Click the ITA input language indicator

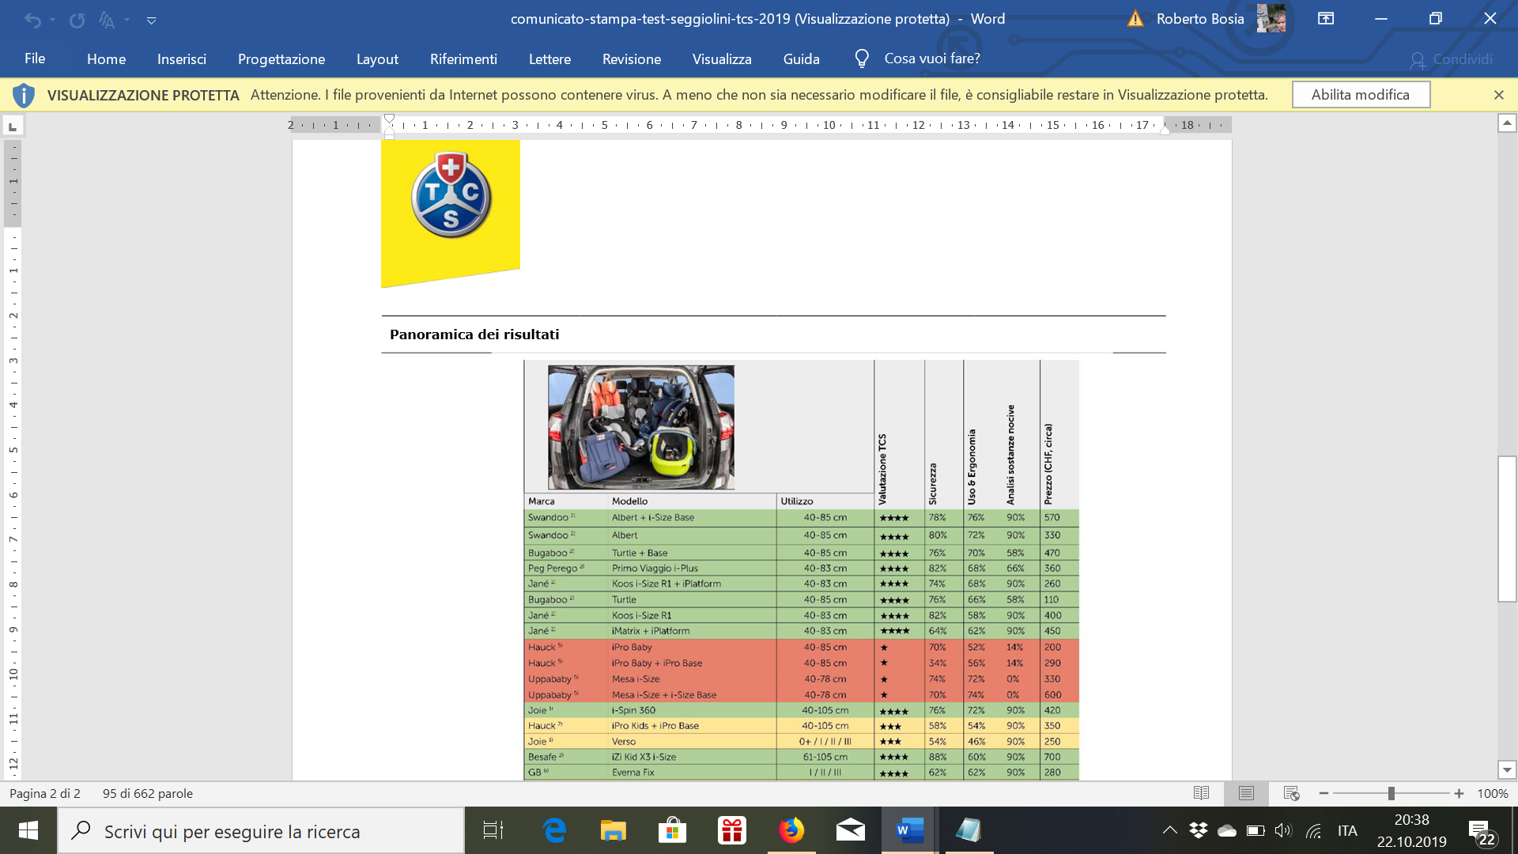coord(1347,830)
